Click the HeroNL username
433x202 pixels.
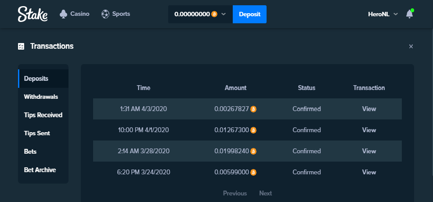(x=379, y=14)
